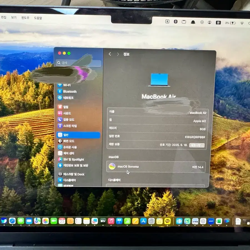Open Music from the Dock
This screenshot has height=250, width=250.
click(x=111, y=221)
